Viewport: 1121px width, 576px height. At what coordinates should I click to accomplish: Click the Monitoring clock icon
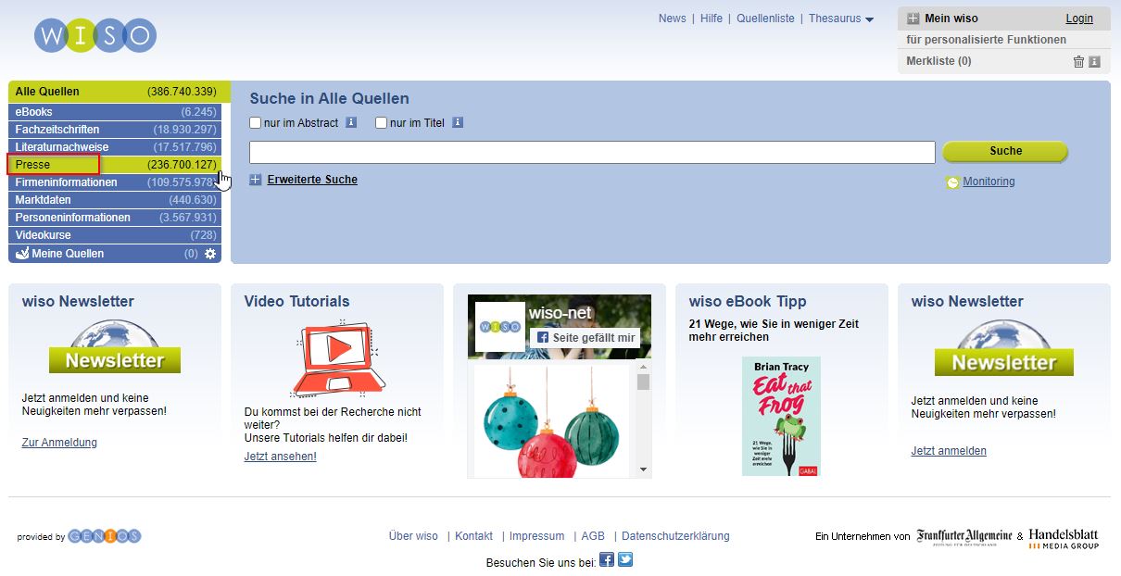click(952, 182)
